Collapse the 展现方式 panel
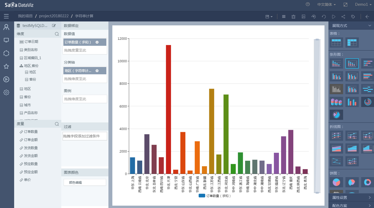 [370, 26]
